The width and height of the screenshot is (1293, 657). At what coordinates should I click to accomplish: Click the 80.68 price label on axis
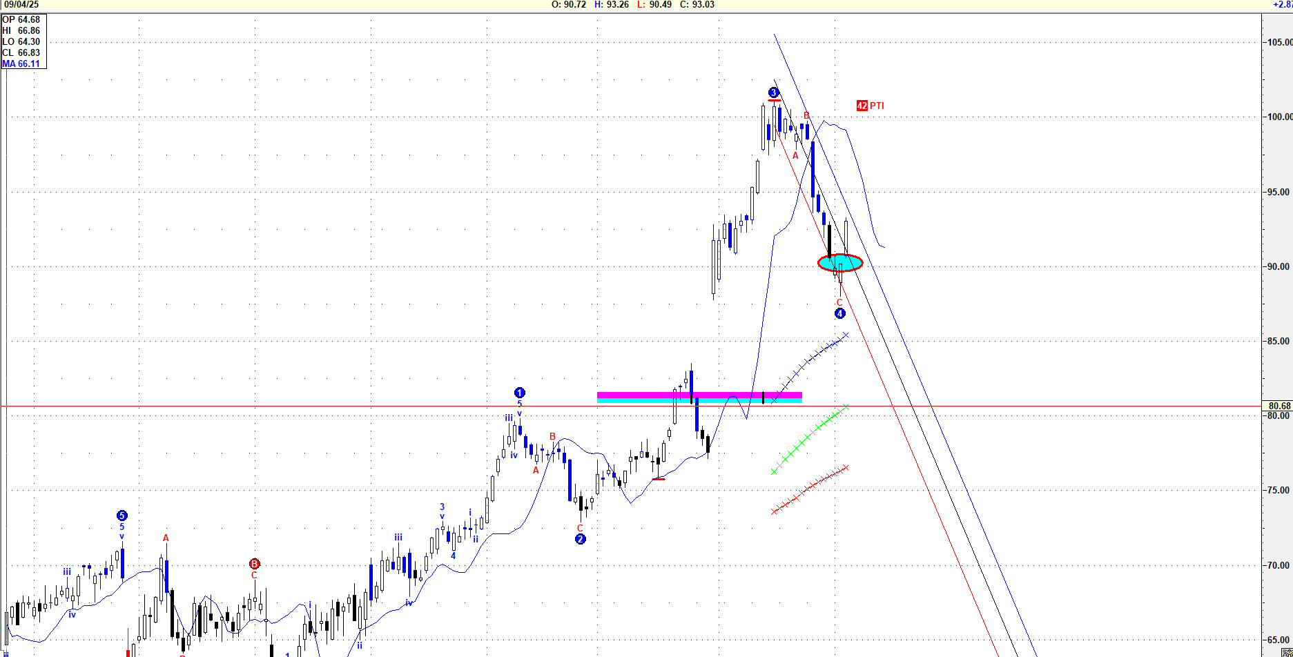[1279, 406]
